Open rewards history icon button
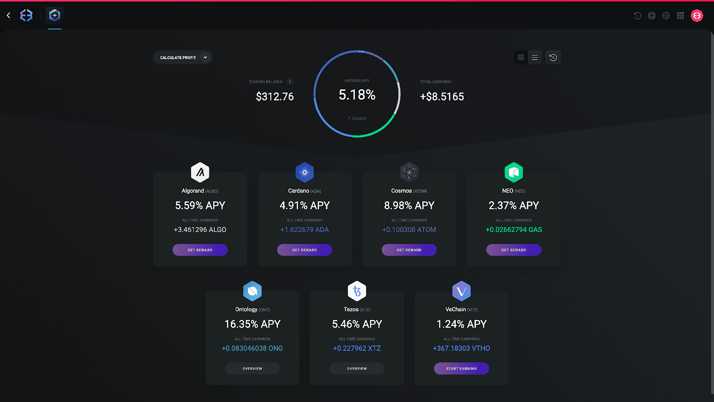 coord(553,58)
